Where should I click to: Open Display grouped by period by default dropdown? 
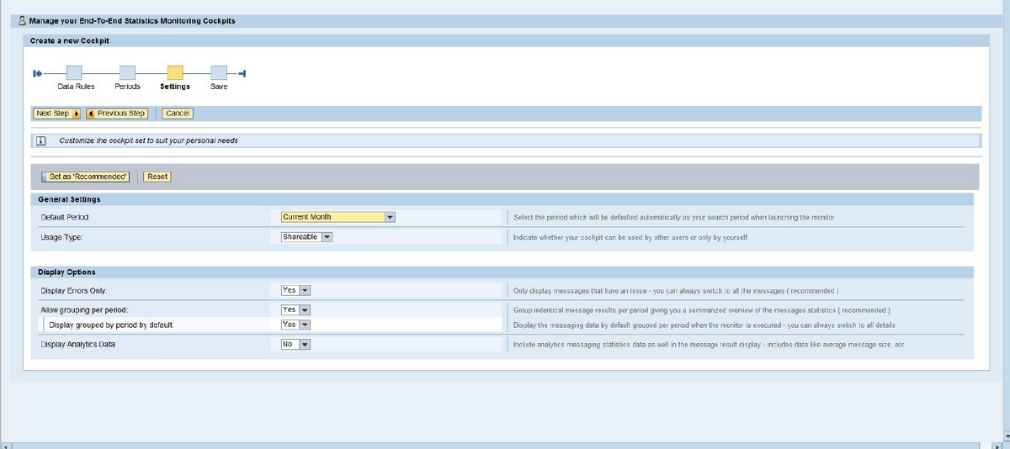click(306, 325)
